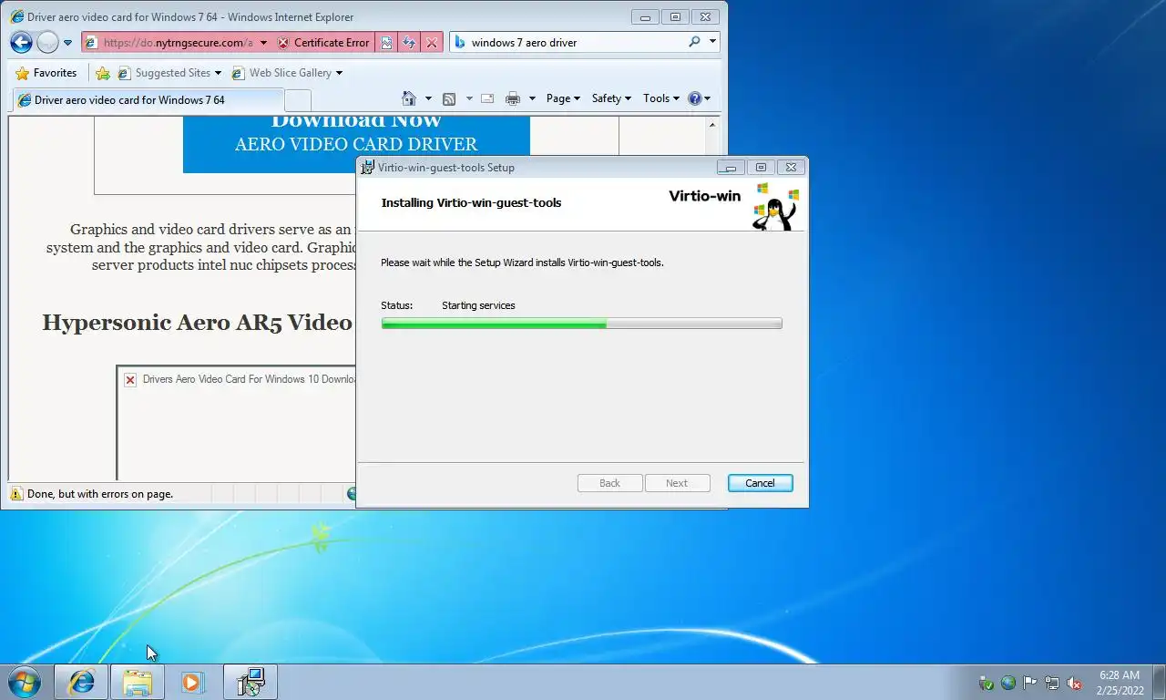
Task: Open Action Center flag tray icon
Action: tap(1030, 683)
